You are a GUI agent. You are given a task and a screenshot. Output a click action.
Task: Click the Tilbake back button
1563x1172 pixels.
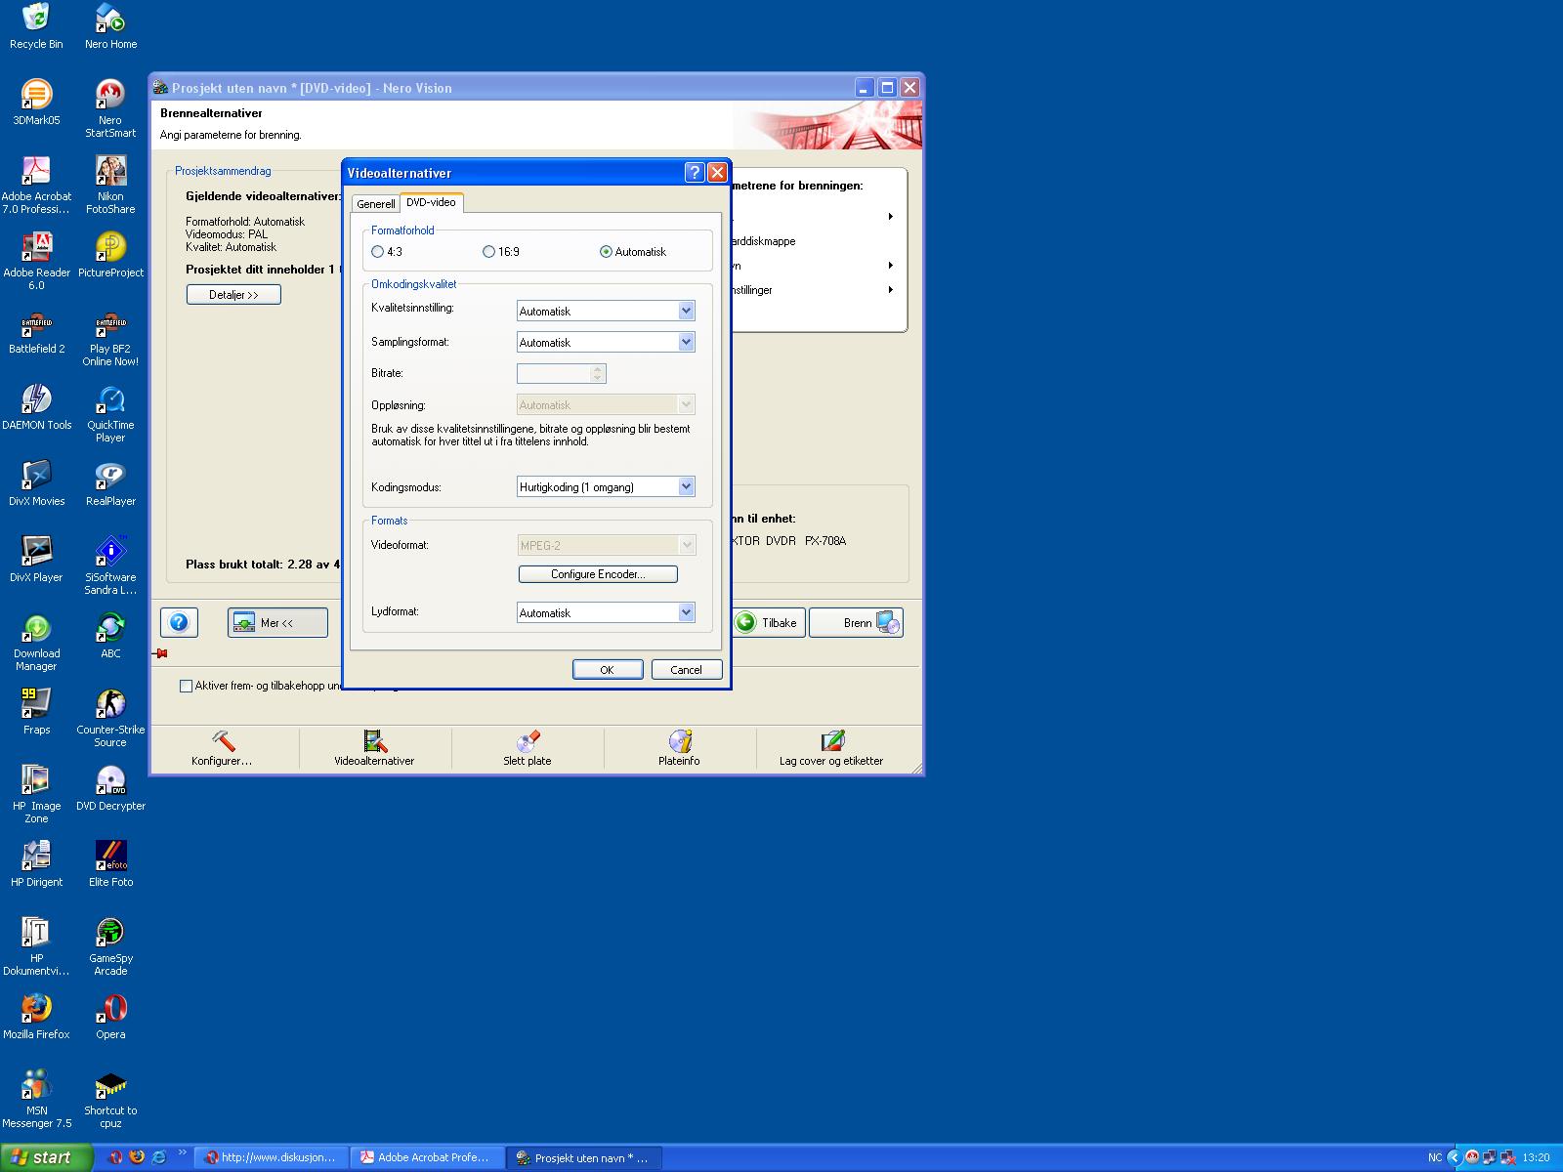pyautogui.click(x=768, y=622)
